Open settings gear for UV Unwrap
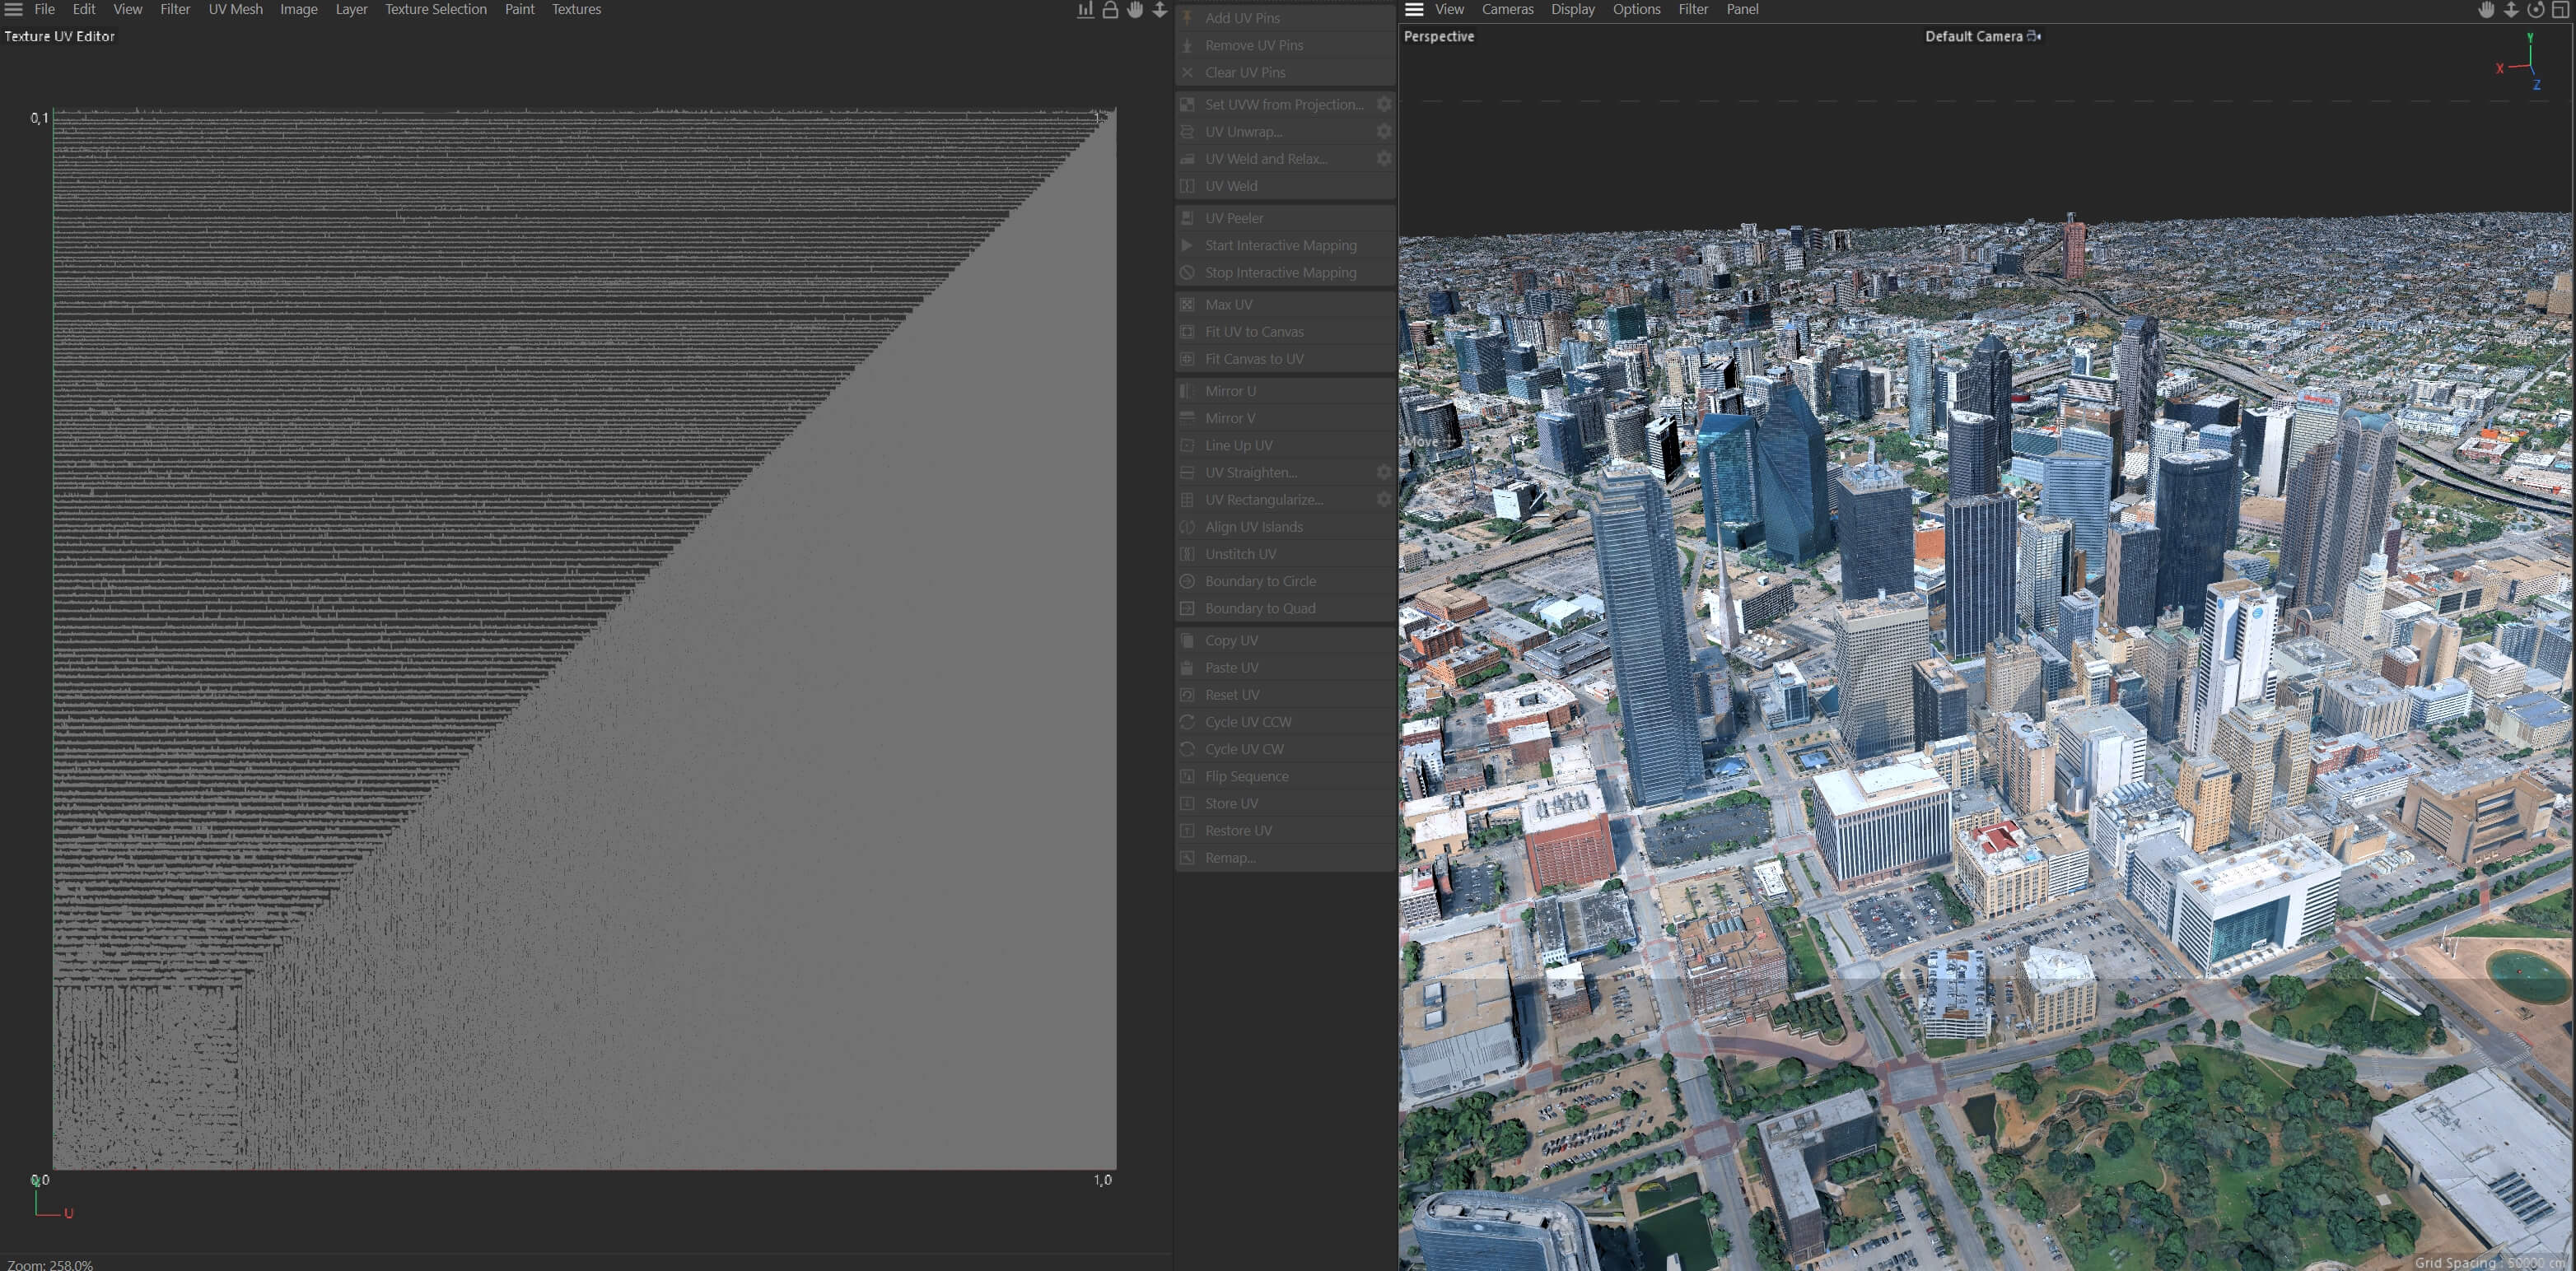The height and width of the screenshot is (1271, 2576). click(x=1384, y=131)
